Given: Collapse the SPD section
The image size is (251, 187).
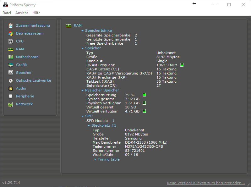Looking at the screenshot, I should click(82, 116).
